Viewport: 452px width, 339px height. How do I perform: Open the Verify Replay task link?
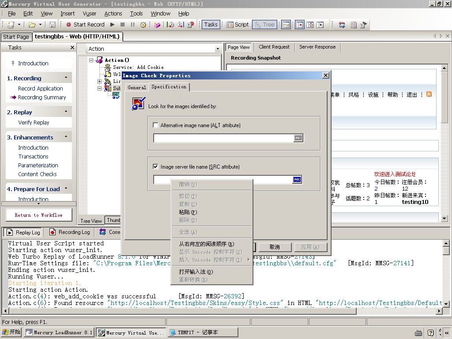point(34,123)
